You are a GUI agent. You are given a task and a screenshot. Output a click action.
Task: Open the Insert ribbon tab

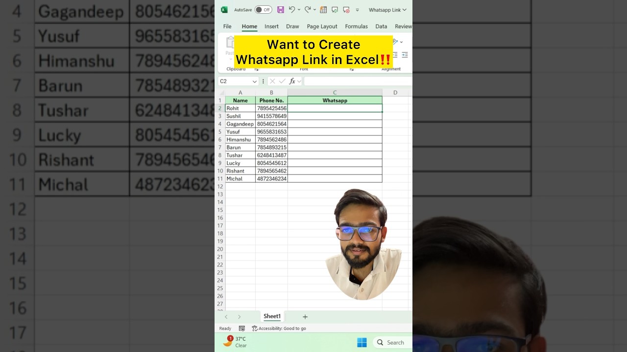pos(271,26)
